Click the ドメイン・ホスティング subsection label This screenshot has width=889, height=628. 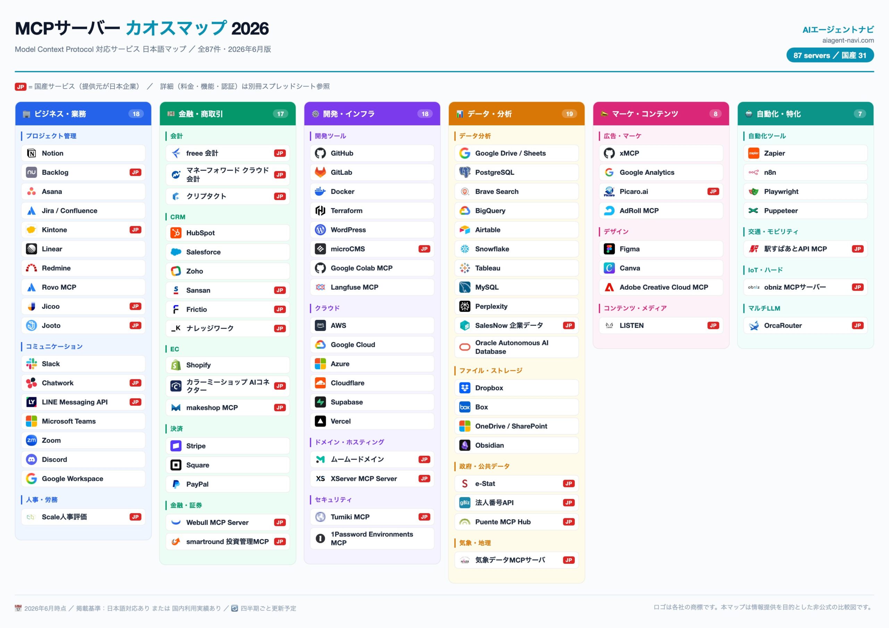point(349,442)
